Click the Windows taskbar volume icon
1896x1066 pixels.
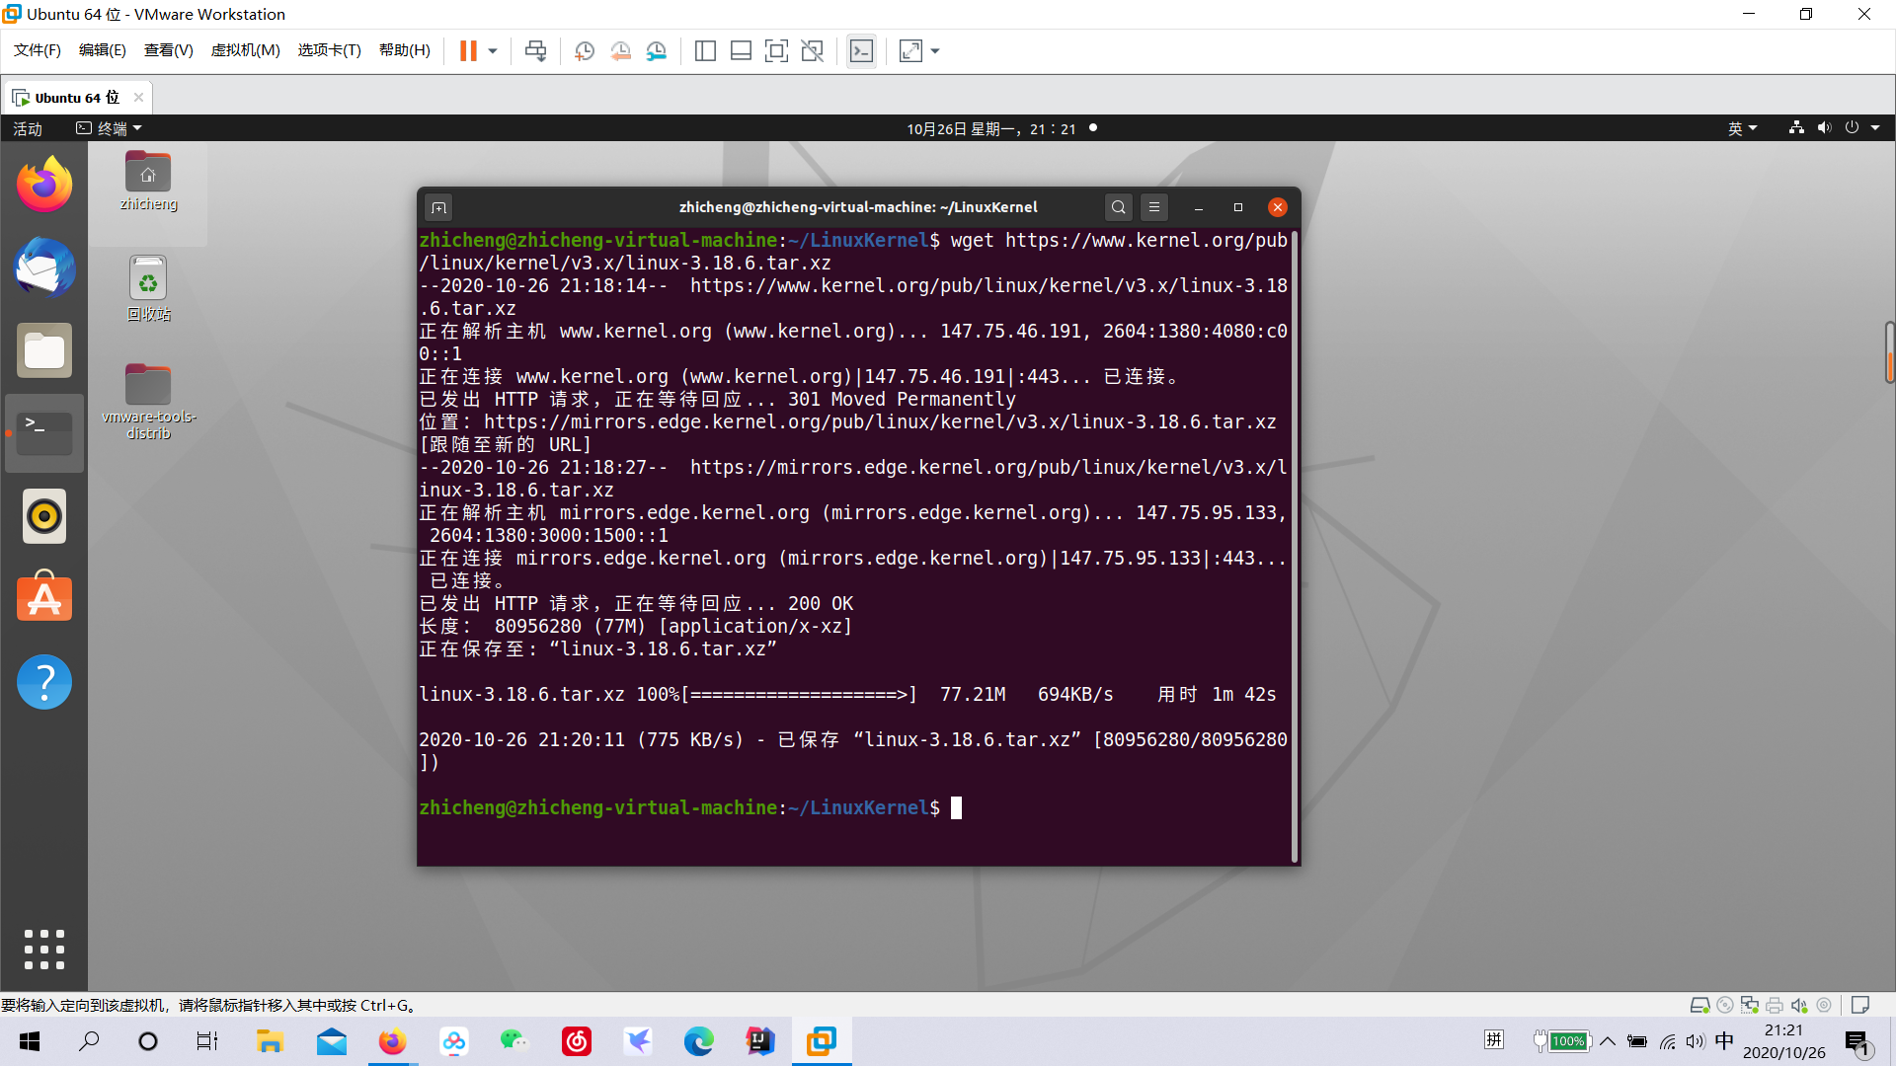click(1696, 1041)
